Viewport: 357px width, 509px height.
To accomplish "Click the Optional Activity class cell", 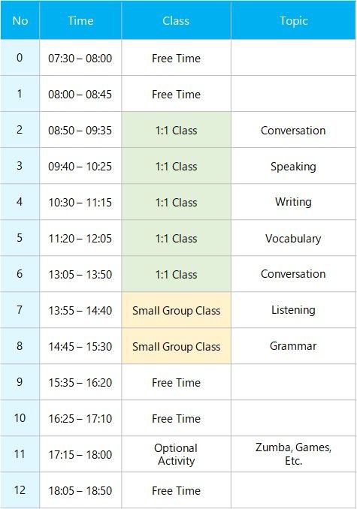I will tap(176, 454).
